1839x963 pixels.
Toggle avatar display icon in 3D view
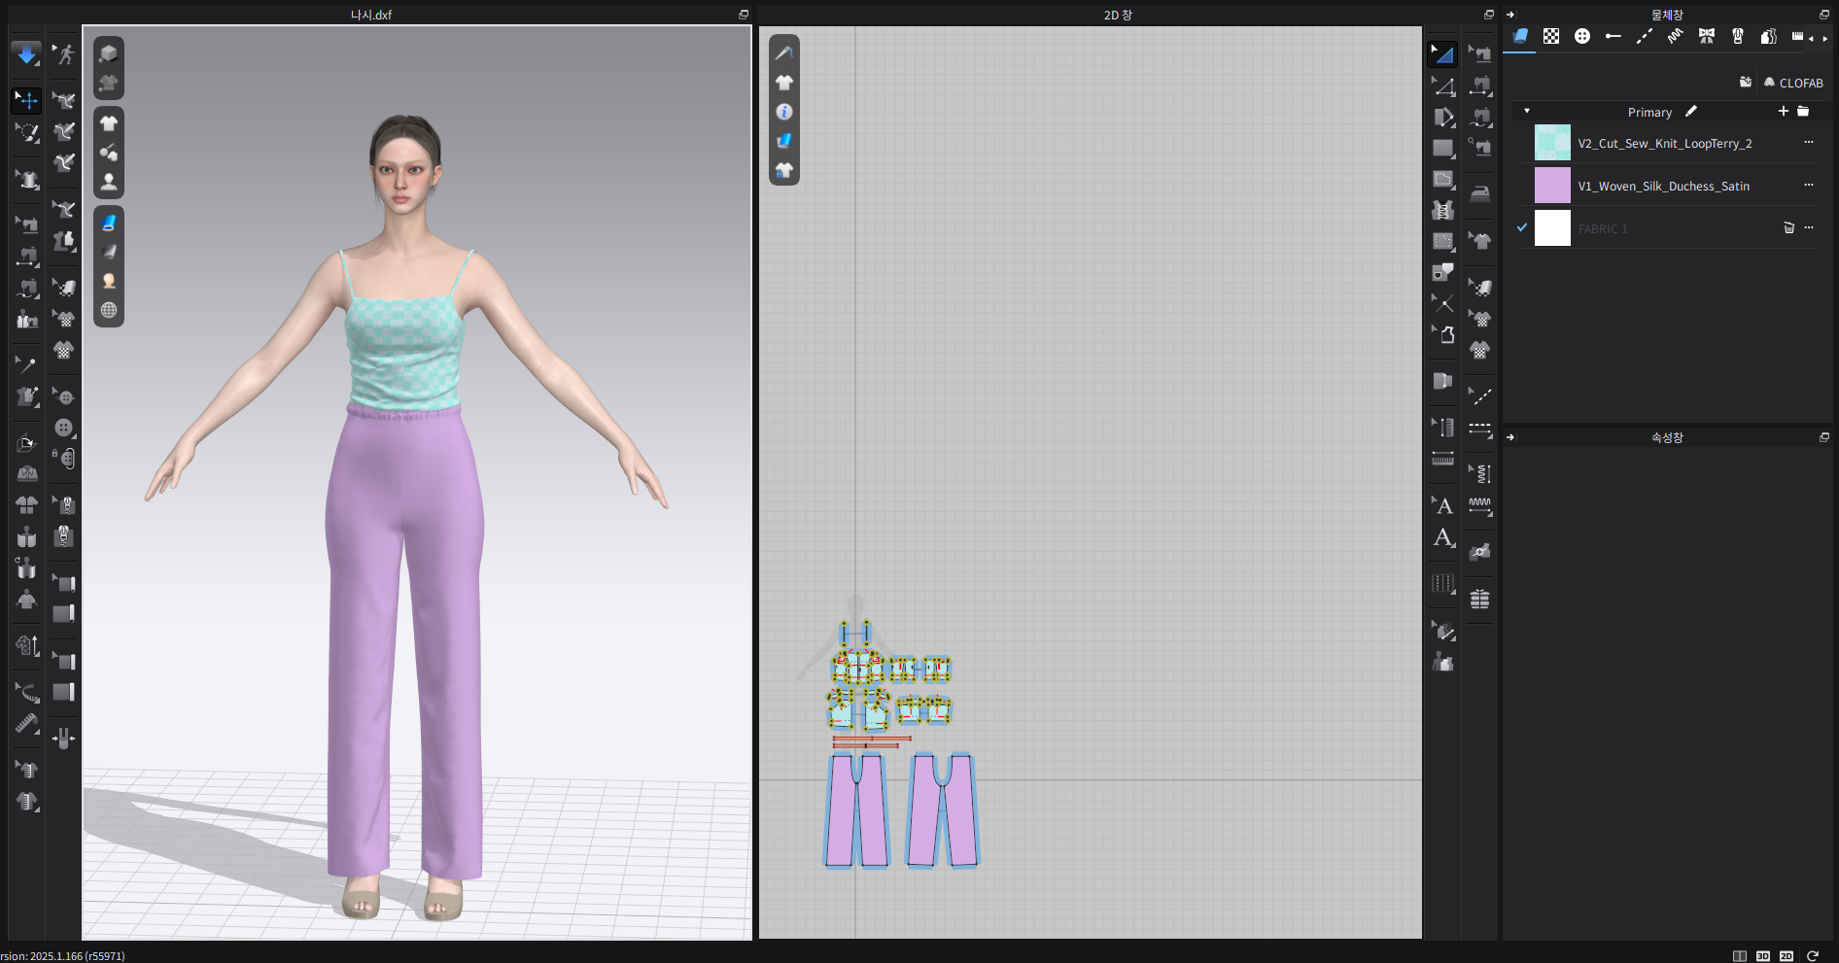(x=109, y=182)
